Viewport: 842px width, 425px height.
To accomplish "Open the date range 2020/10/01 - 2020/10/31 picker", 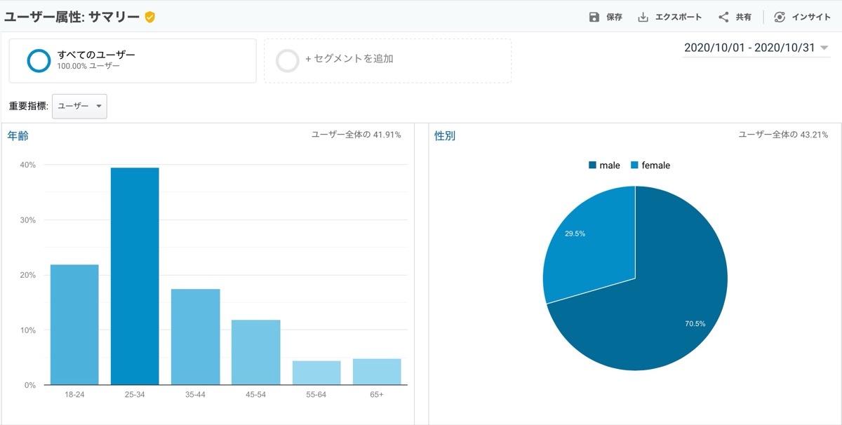I will pos(756,48).
